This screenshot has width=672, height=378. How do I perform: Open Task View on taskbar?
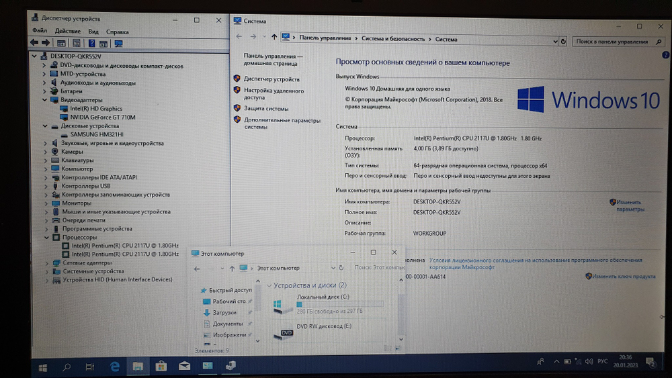89,367
